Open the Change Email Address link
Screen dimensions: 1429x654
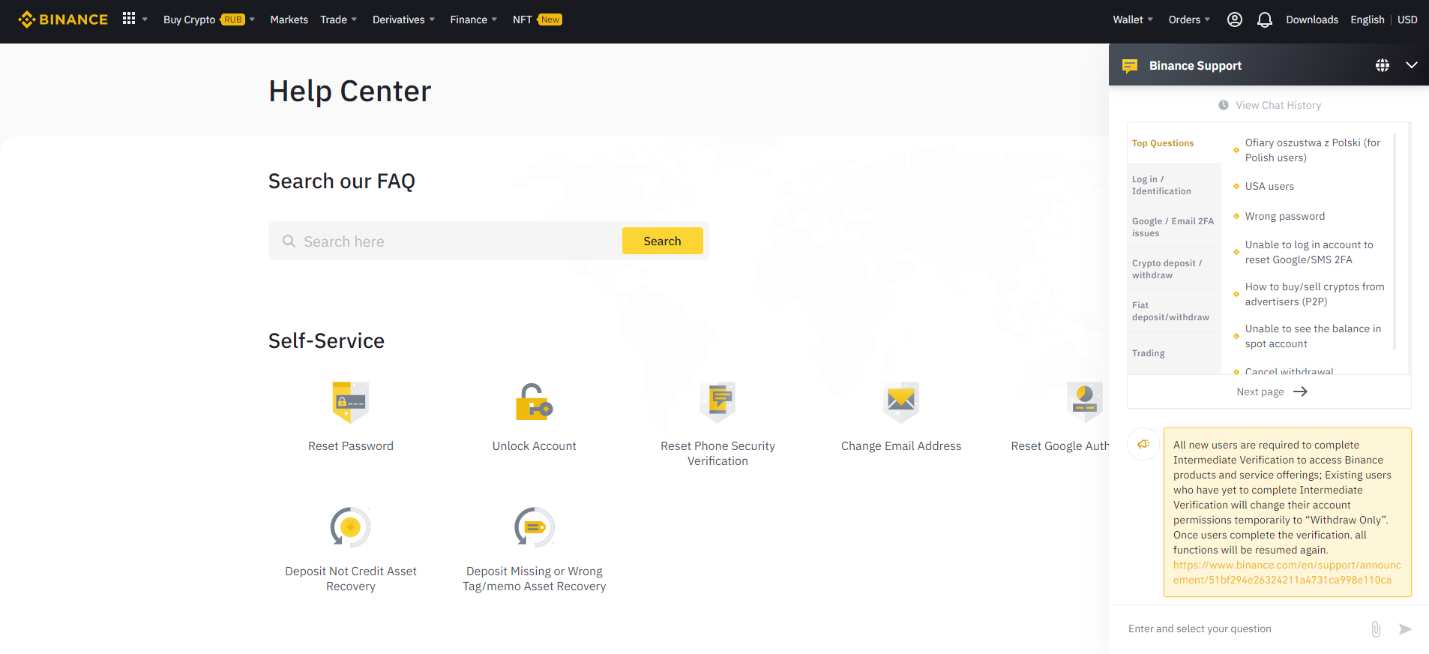coord(901,446)
